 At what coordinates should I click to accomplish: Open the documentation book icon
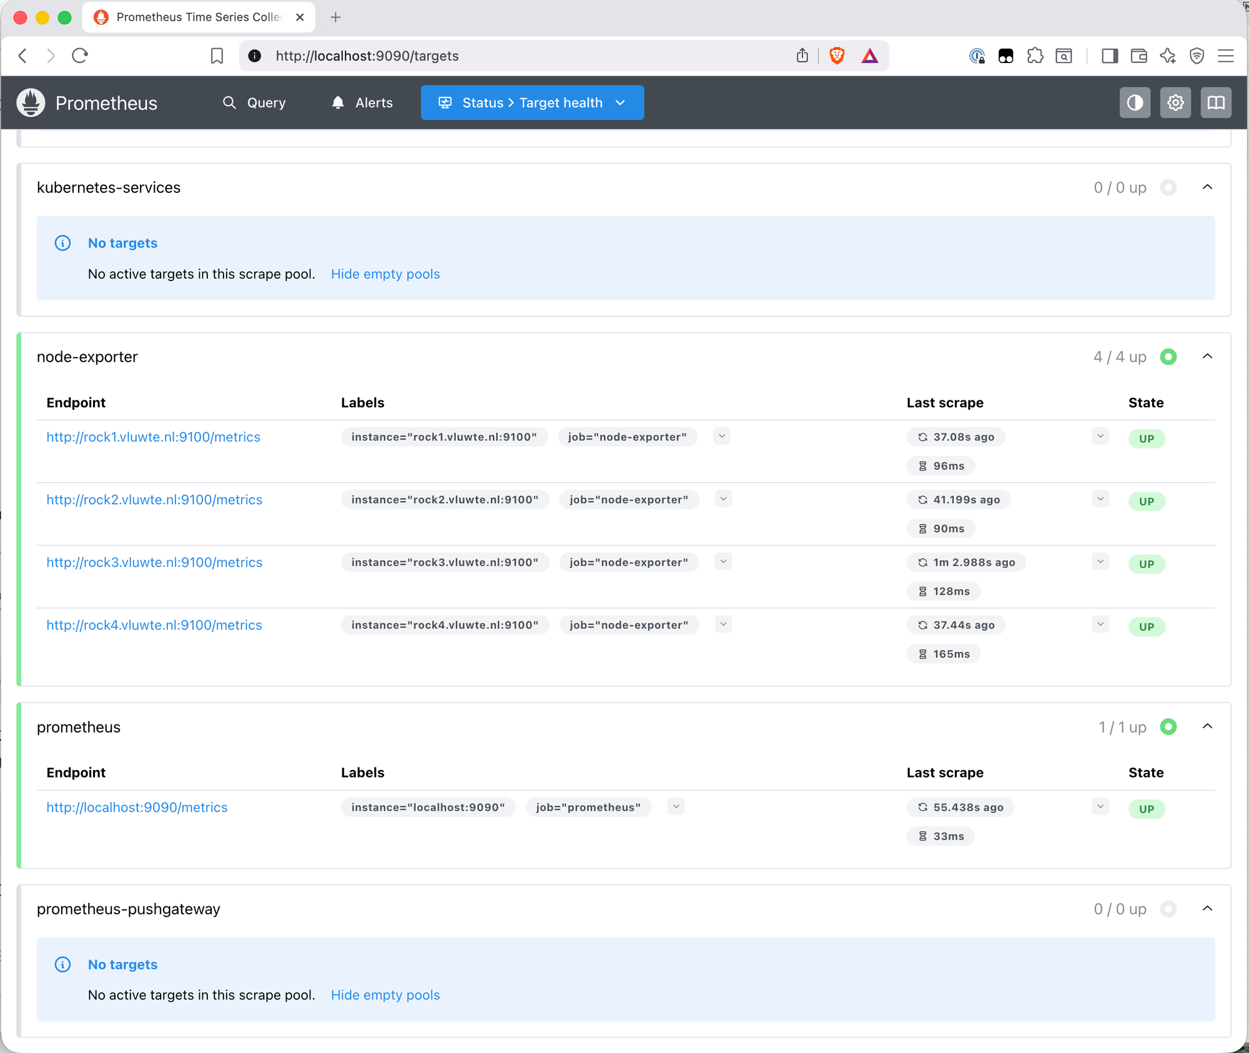point(1216,102)
